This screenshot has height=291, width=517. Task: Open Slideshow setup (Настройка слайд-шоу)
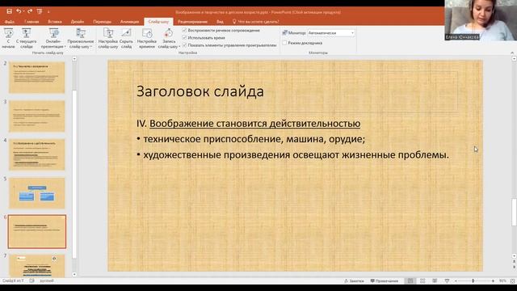click(107, 38)
